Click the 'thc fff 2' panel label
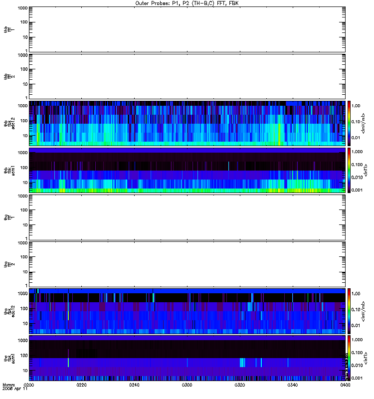 [x=9, y=264]
